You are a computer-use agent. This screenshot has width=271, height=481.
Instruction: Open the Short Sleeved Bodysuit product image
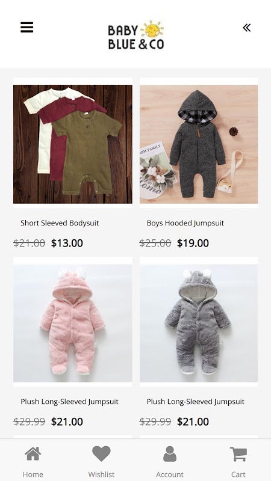[x=73, y=144]
